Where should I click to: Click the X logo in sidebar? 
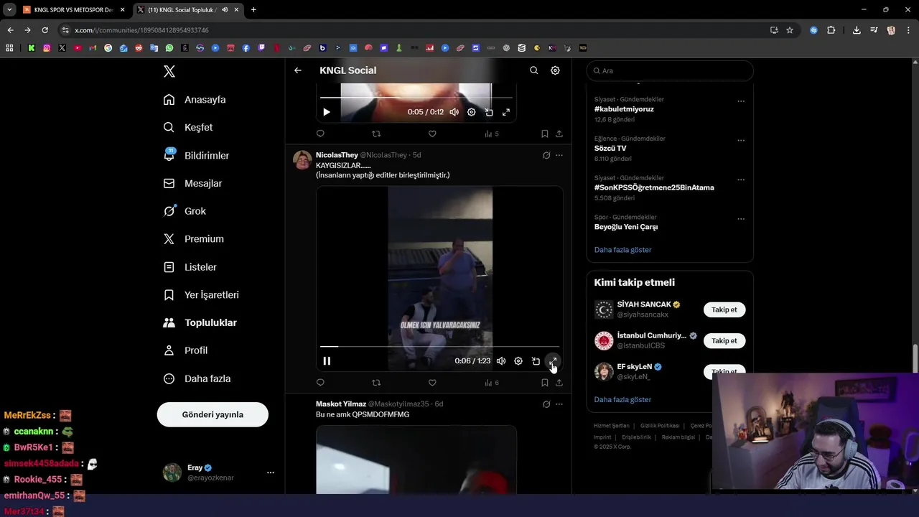pyautogui.click(x=169, y=71)
